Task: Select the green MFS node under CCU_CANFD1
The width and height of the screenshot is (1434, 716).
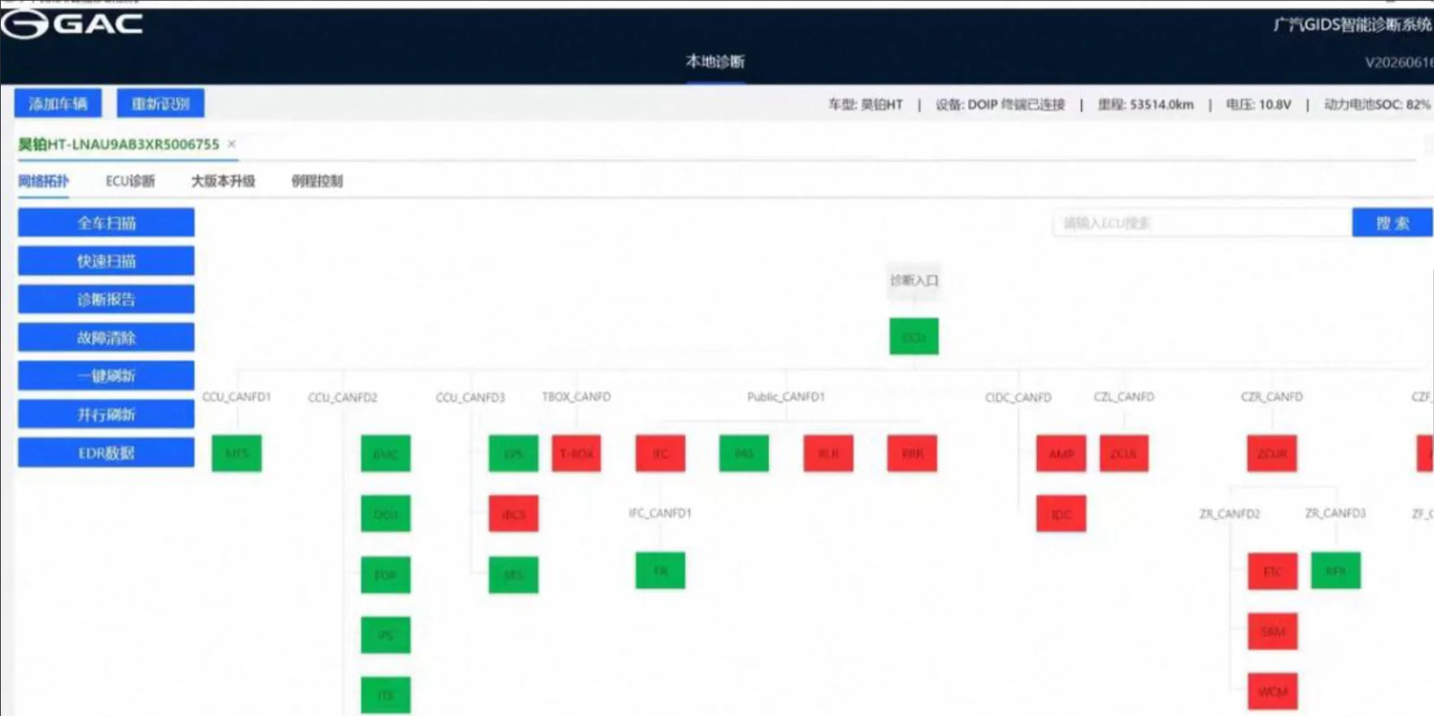Action: (x=237, y=453)
